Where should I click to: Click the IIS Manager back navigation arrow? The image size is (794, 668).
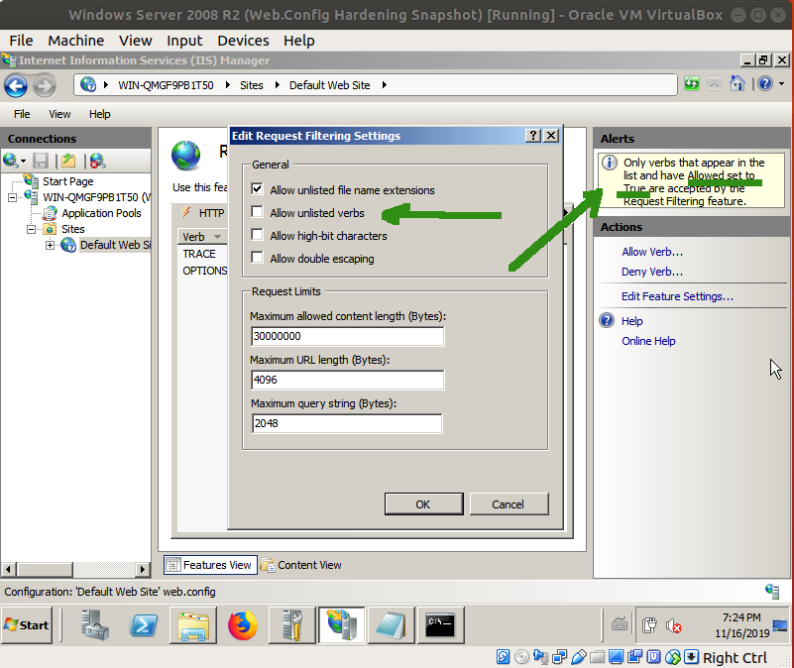click(16, 86)
